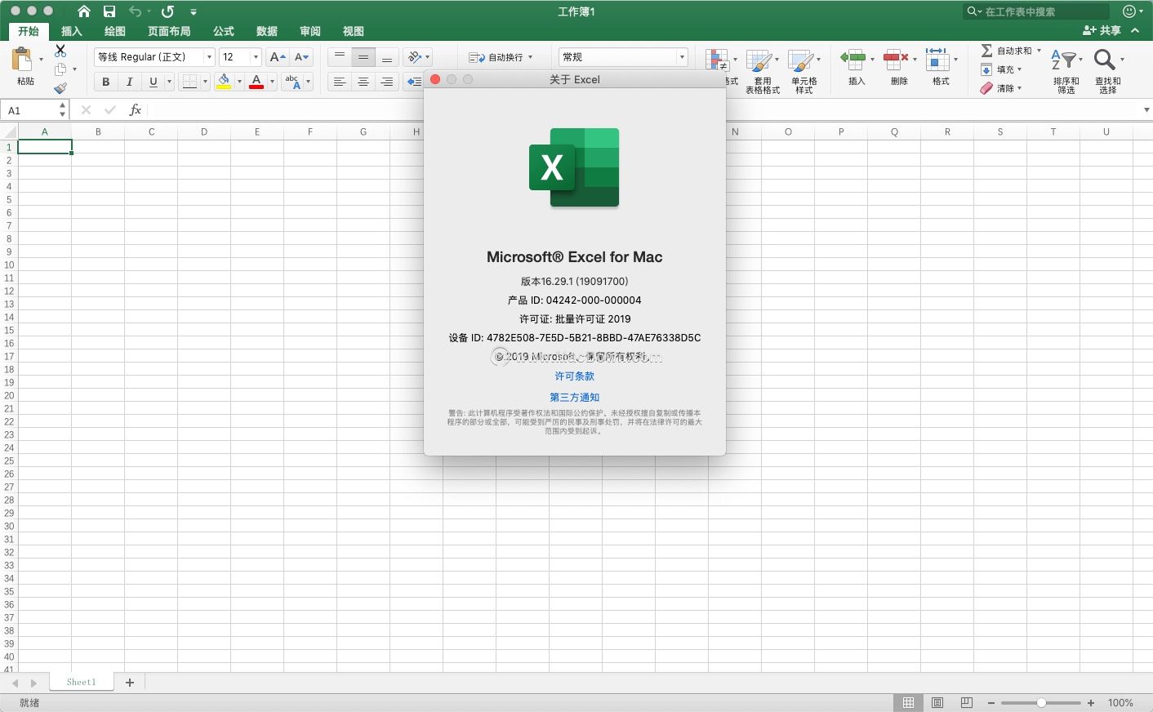Open the 公式 ribbon tab

[x=224, y=31]
